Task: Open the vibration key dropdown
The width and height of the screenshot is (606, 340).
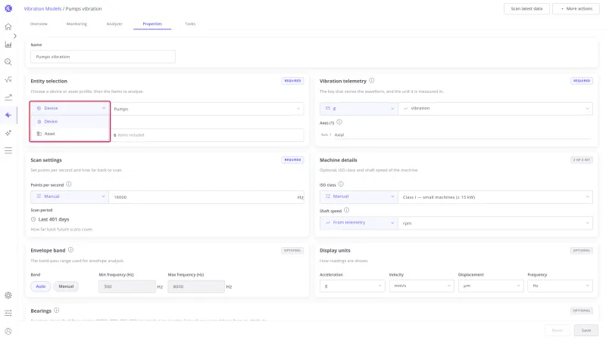Action: pyautogui.click(x=495, y=108)
